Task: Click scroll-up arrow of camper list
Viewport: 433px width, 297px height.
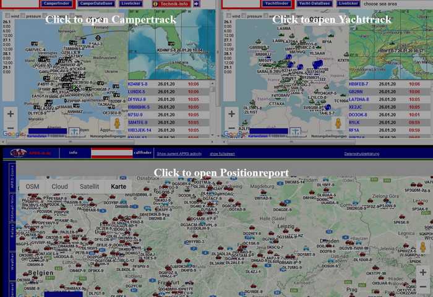Action: [x=212, y=83]
